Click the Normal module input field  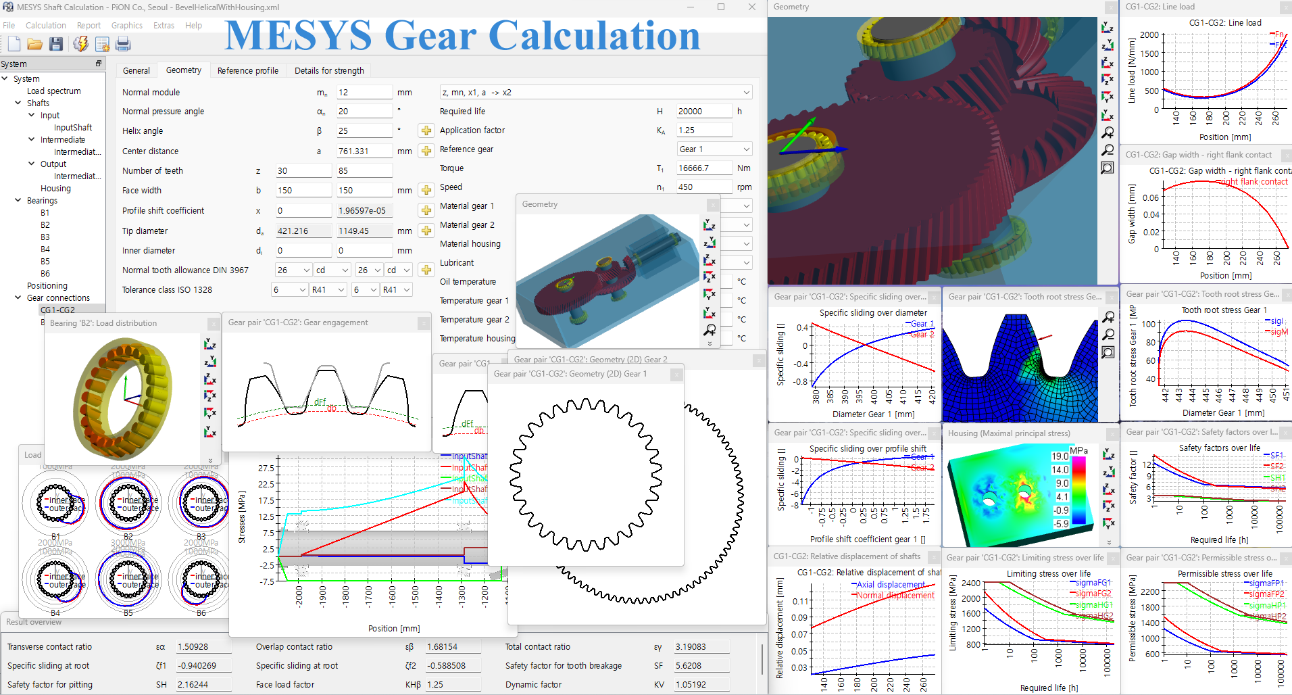pyautogui.click(x=364, y=93)
